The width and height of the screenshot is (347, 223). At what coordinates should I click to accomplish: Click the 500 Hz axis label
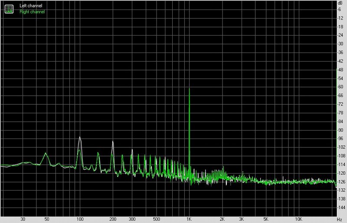pos(157,219)
